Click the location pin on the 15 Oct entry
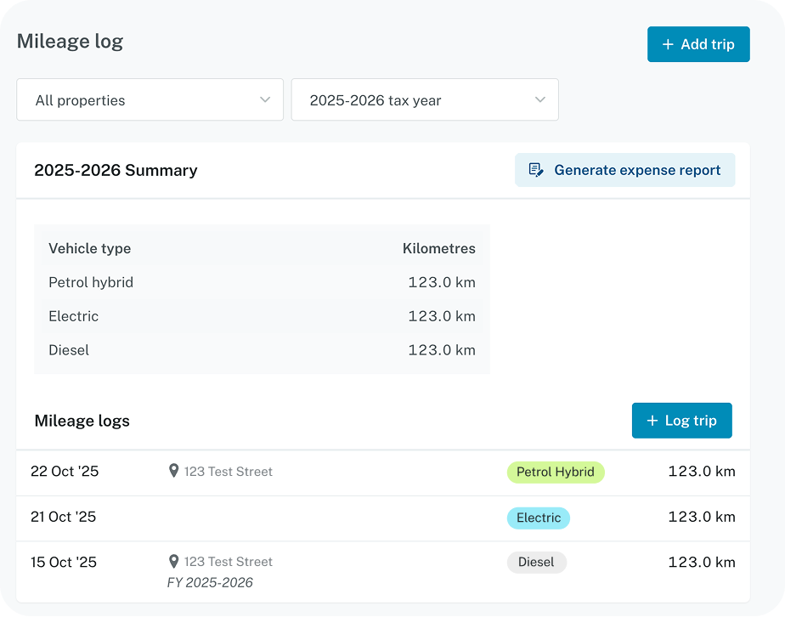 tap(174, 561)
